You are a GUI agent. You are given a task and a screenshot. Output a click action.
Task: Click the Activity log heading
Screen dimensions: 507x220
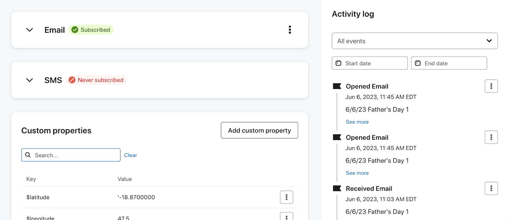[353, 14]
